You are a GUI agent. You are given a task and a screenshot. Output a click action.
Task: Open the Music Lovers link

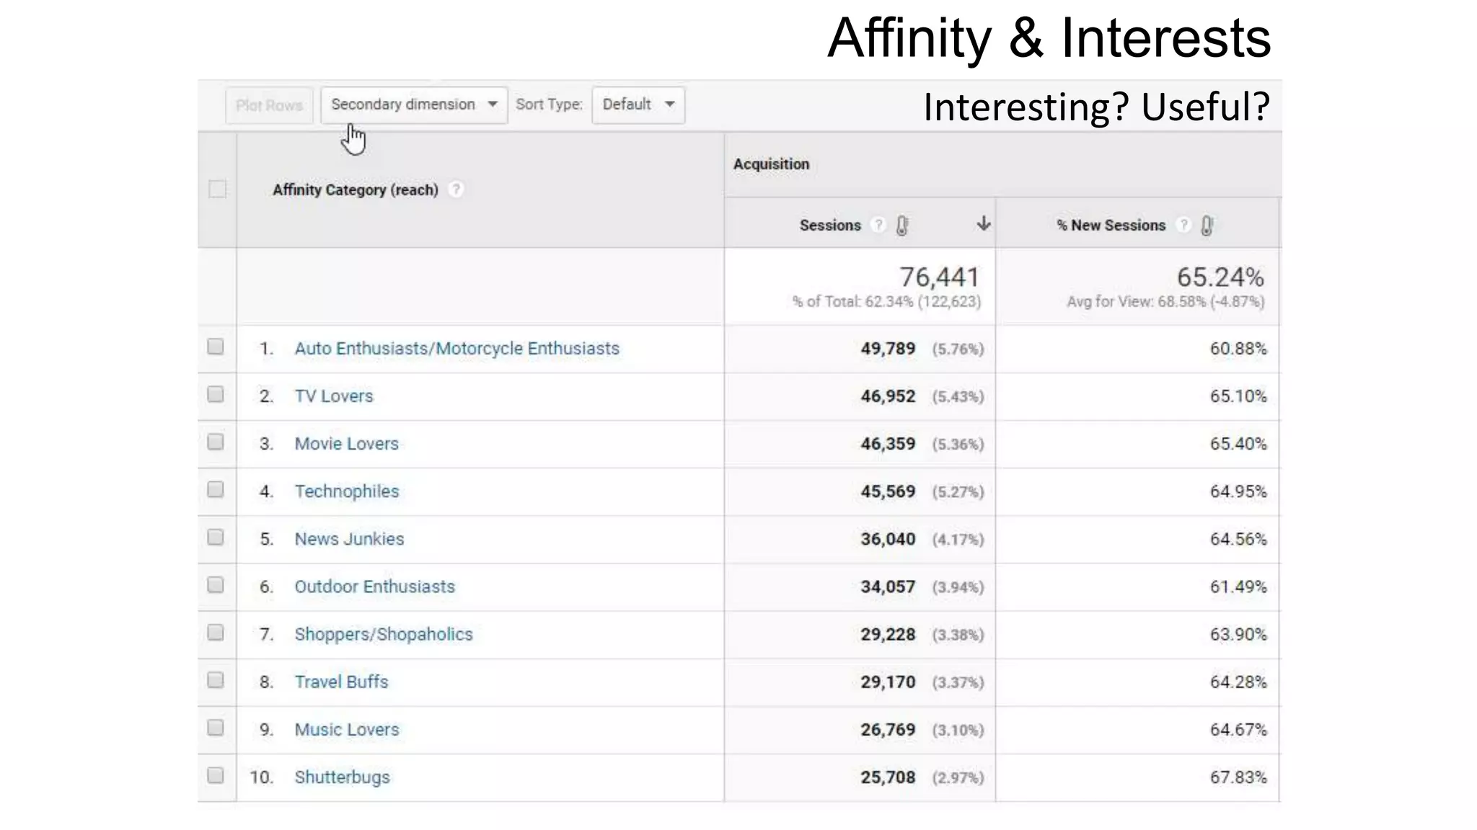346,729
